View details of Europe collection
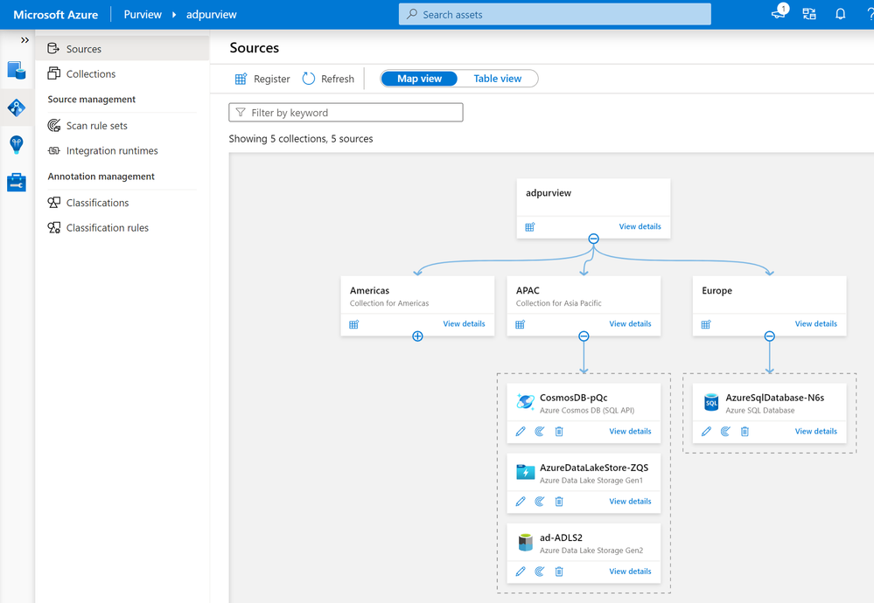 [816, 323]
